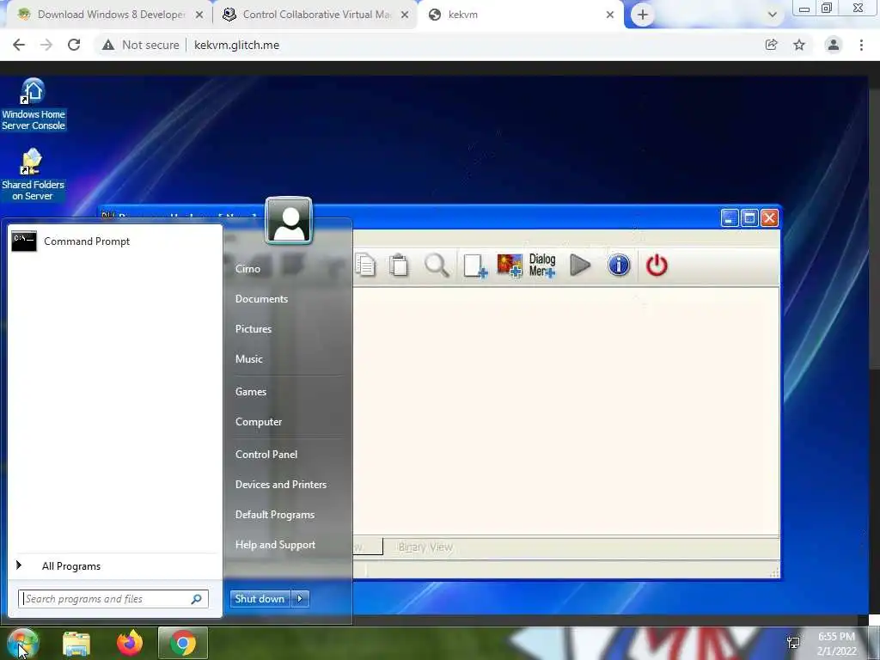Open Control Panel from Start menu
880x660 pixels.
(x=266, y=455)
